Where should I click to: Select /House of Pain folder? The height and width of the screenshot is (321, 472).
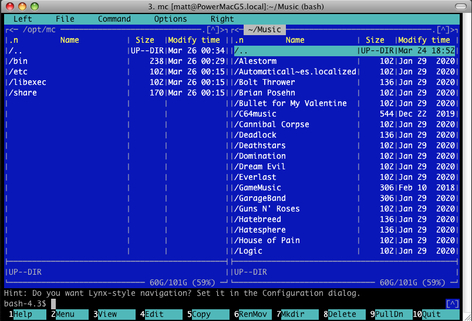pyautogui.click(x=345, y=240)
